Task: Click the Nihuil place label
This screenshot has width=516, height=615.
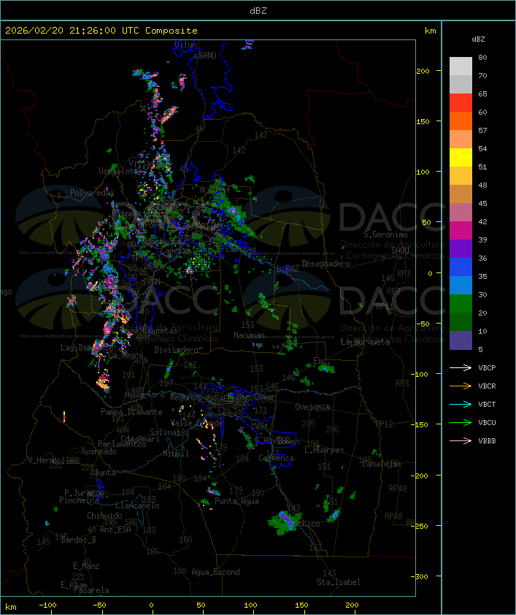Action: click(176, 454)
